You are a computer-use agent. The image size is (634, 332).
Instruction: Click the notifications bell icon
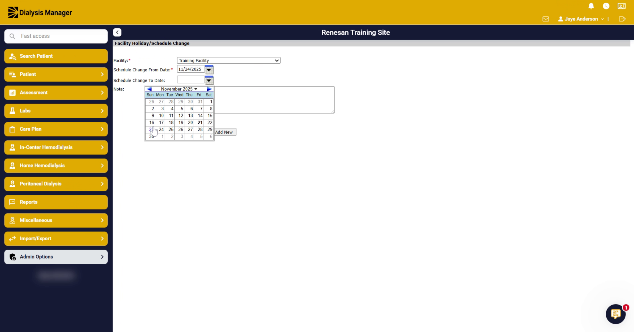(591, 6)
